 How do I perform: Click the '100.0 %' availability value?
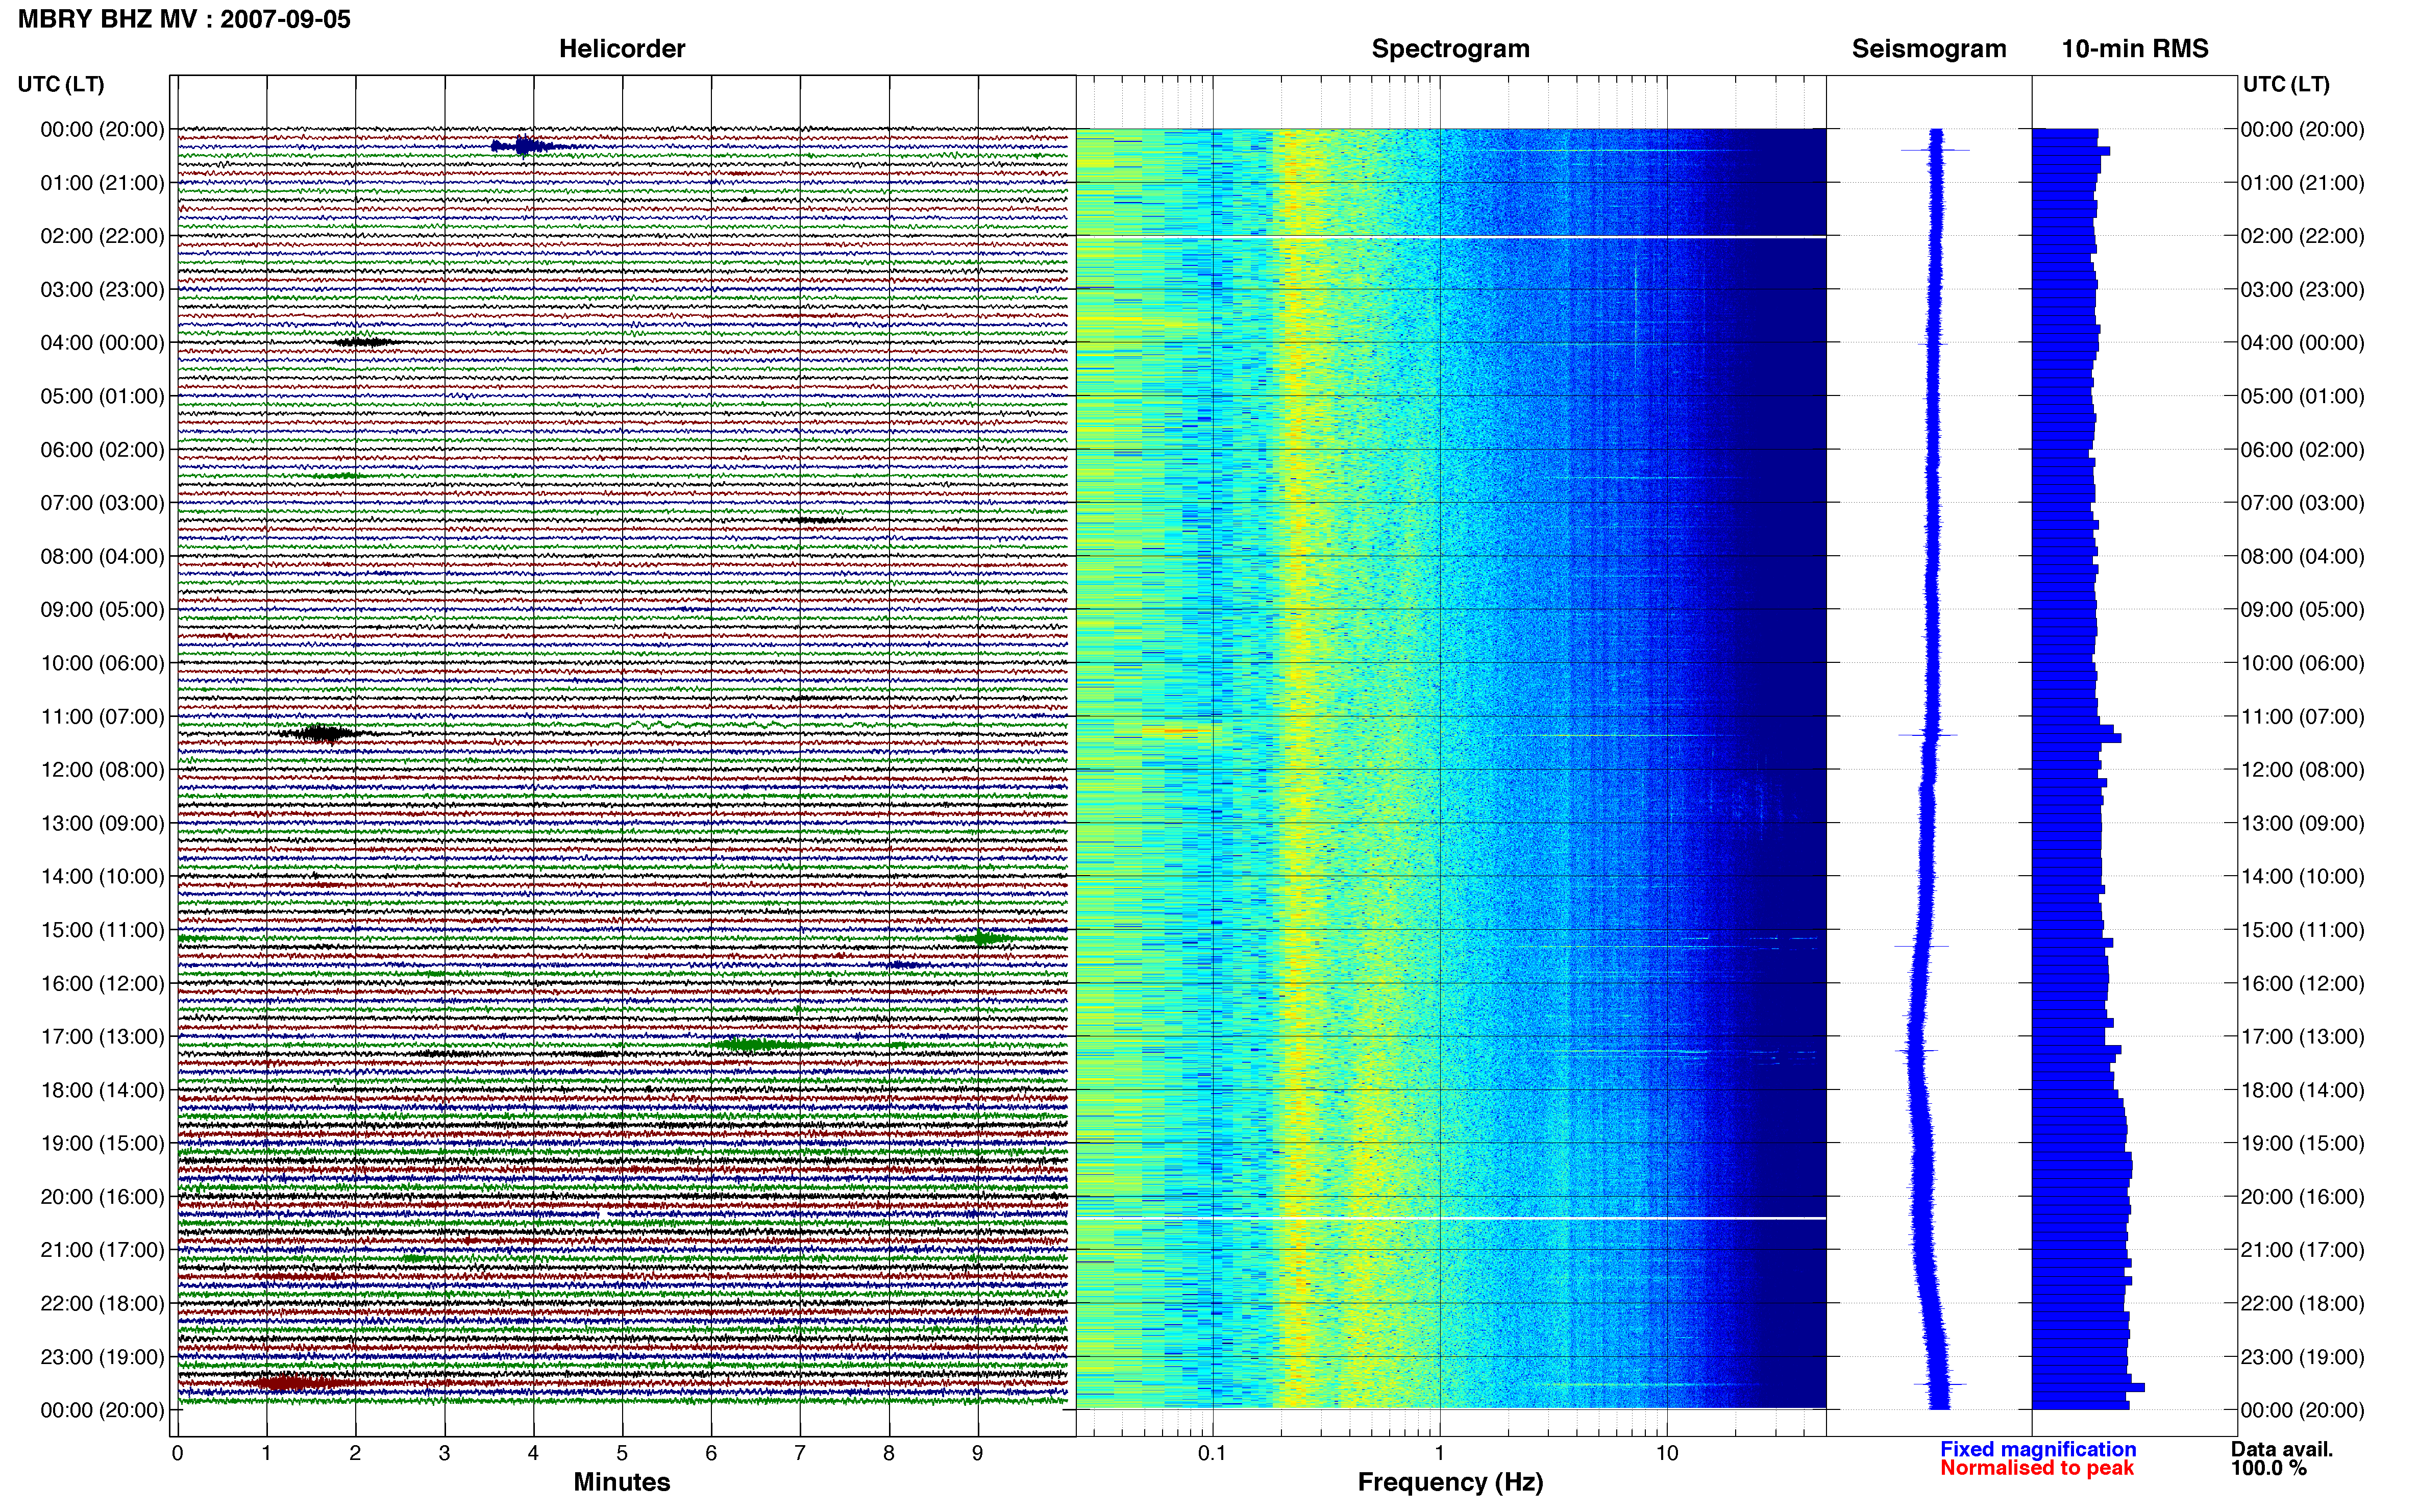2268,1468
